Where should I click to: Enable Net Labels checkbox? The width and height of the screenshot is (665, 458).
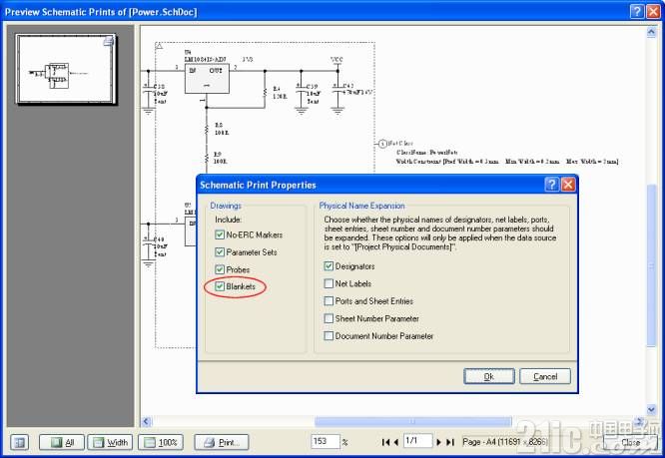click(329, 283)
